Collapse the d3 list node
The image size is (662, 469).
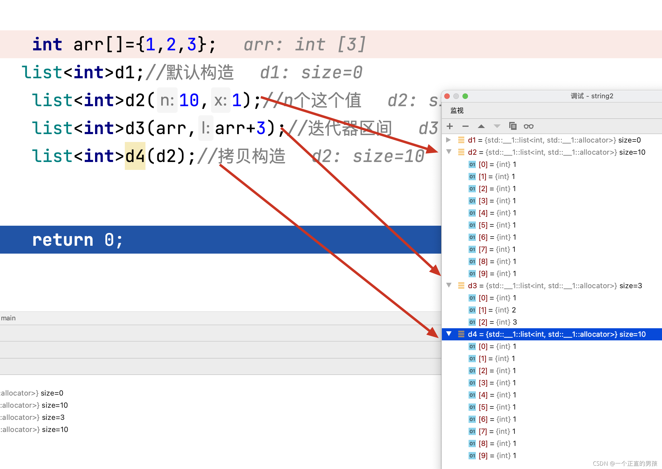click(449, 285)
